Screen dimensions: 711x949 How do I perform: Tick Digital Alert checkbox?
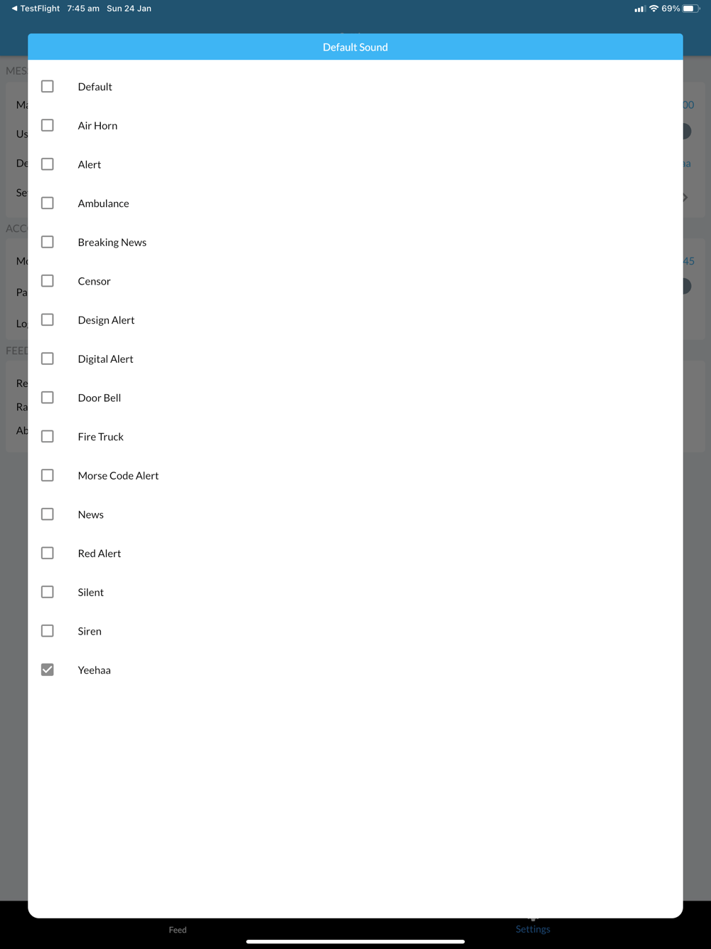[x=48, y=359]
